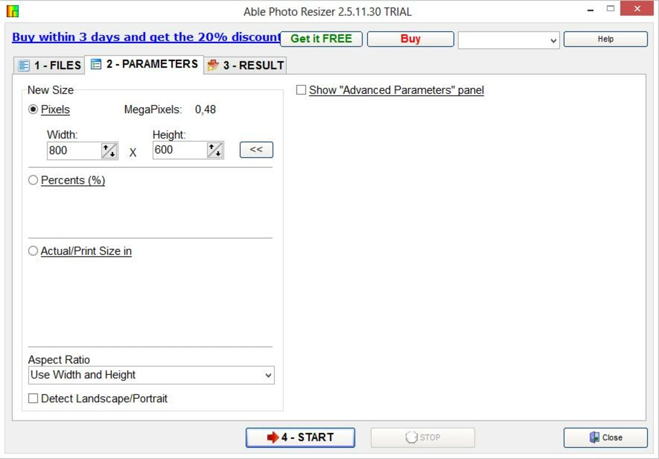Click the 4 - START button
Image resolution: width=659 pixels, height=459 pixels.
tap(300, 437)
